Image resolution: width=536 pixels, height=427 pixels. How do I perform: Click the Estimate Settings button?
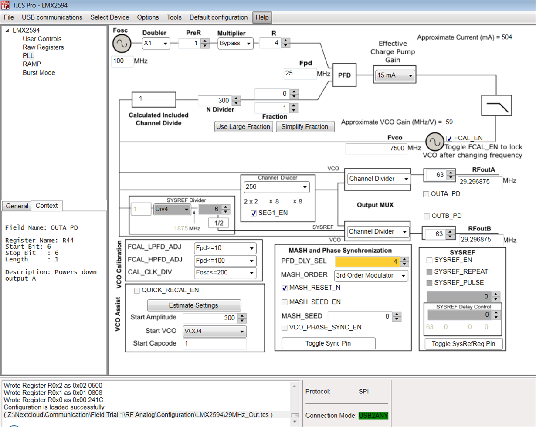[x=194, y=305]
